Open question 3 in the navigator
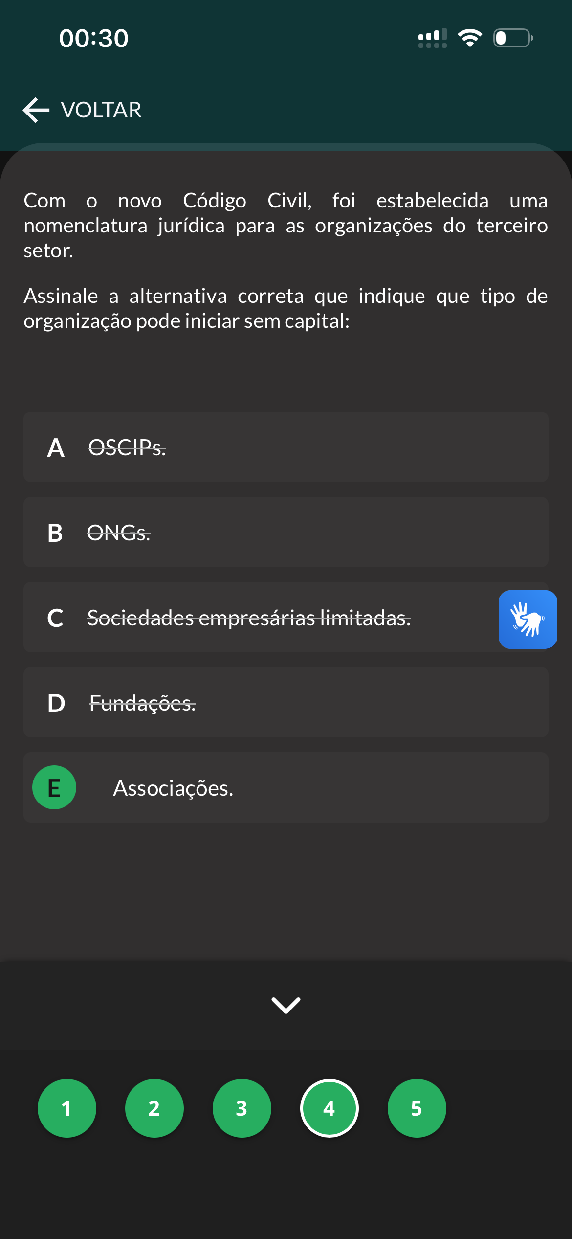Image resolution: width=572 pixels, height=1239 pixels. pos(242,1108)
